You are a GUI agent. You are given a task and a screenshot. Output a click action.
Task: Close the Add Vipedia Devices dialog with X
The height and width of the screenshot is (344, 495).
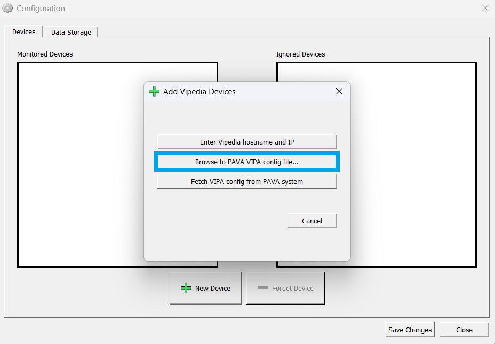(x=339, y=92)
